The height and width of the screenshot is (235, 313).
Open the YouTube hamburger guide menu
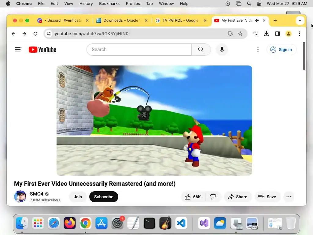point(18,50)
